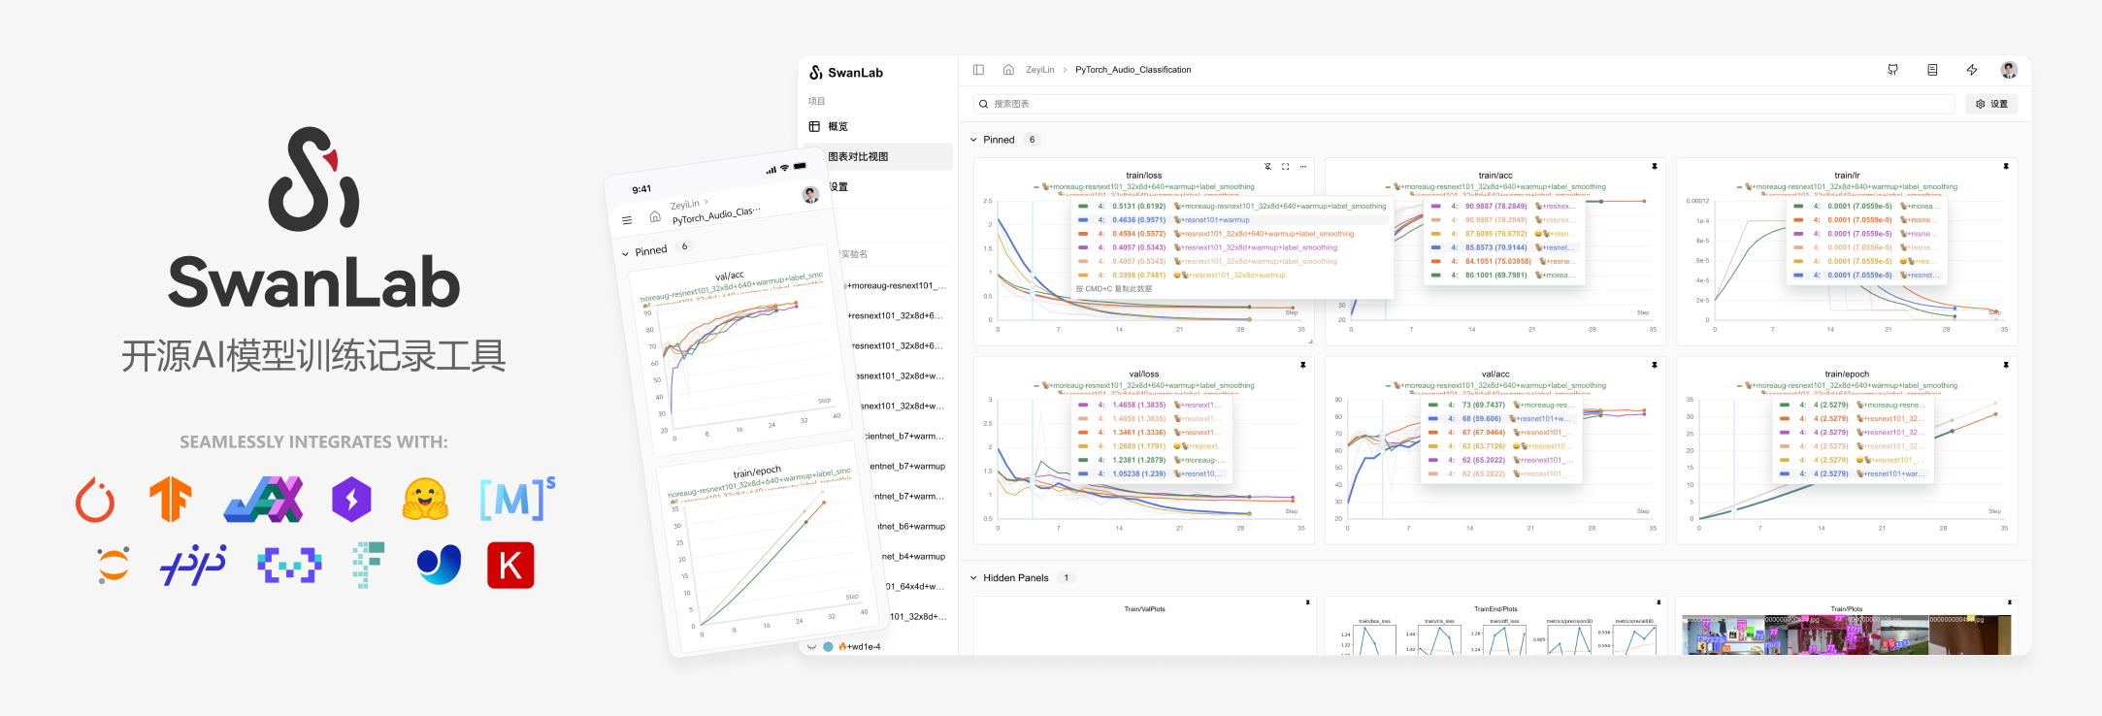
Task: Select 图表对比视图 in the sidebar
Action: (x=858, y=157)
